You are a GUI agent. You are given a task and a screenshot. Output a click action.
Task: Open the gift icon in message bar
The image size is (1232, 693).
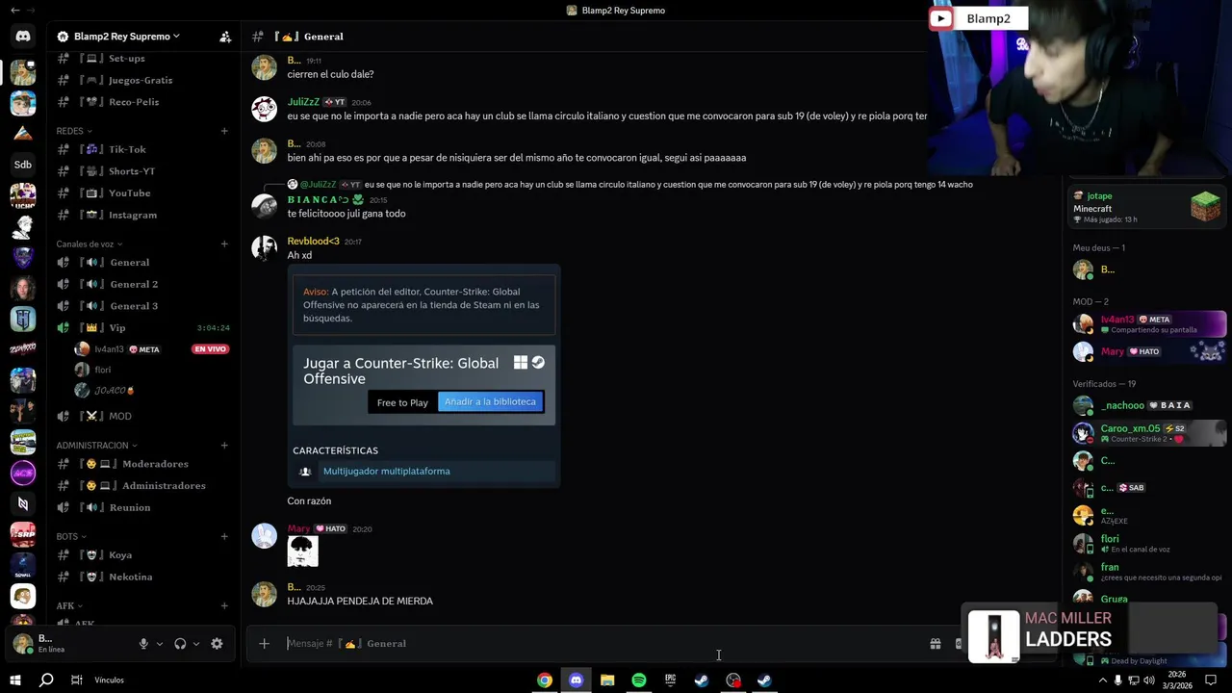point(935,644)
